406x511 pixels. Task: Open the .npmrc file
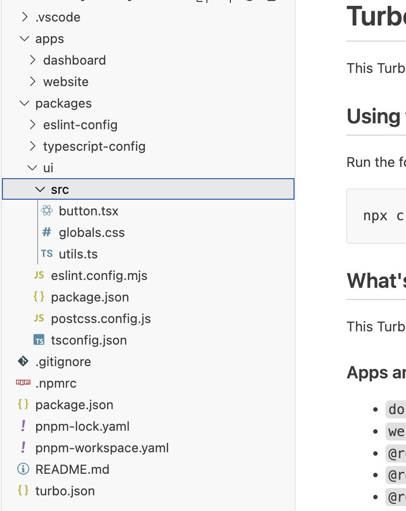coord(56,383)
